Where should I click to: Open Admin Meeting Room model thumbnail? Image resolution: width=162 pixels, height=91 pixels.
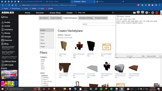107,66
